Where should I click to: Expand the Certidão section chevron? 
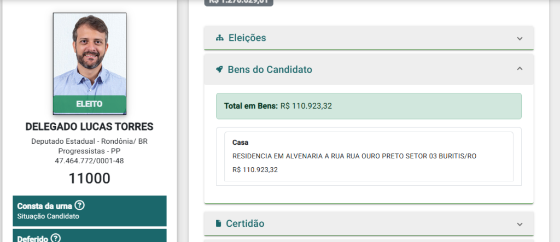(520, 224)
